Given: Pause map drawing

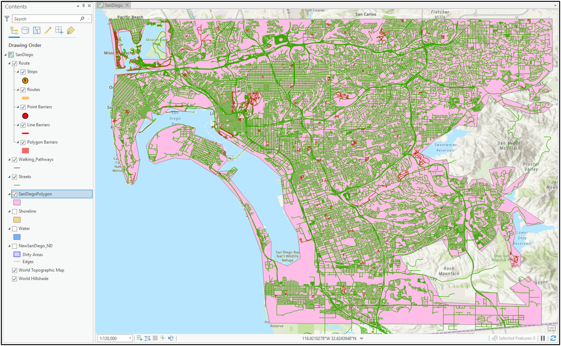Looking at the screenshot, I should point(543,338).
